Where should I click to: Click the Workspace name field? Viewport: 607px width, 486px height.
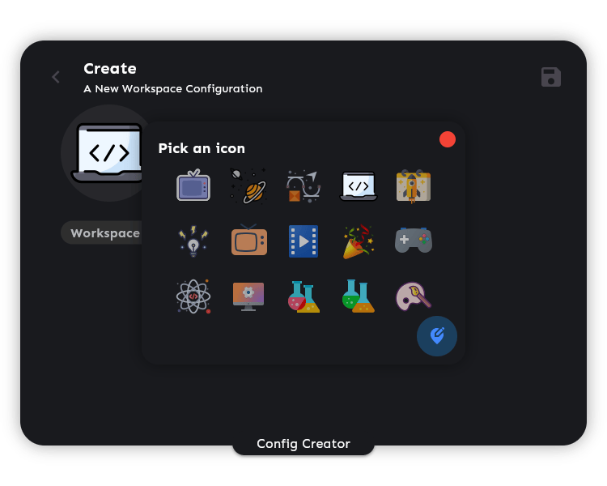click(104, 233)
